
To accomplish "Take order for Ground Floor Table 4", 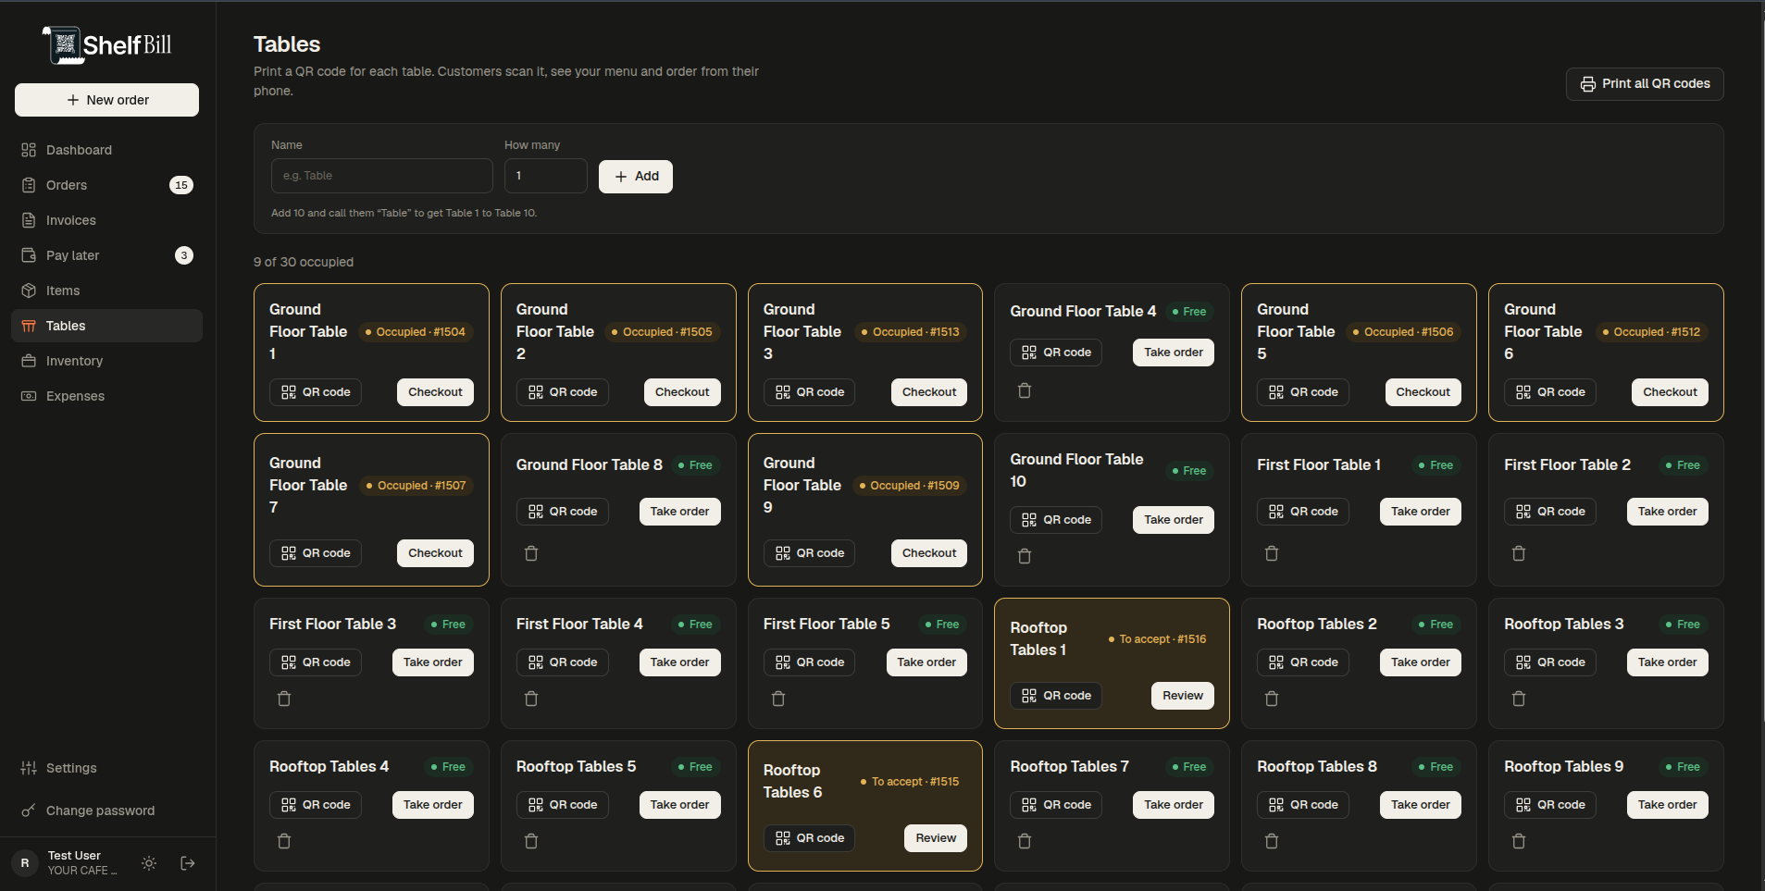I will click(1173, 353).
